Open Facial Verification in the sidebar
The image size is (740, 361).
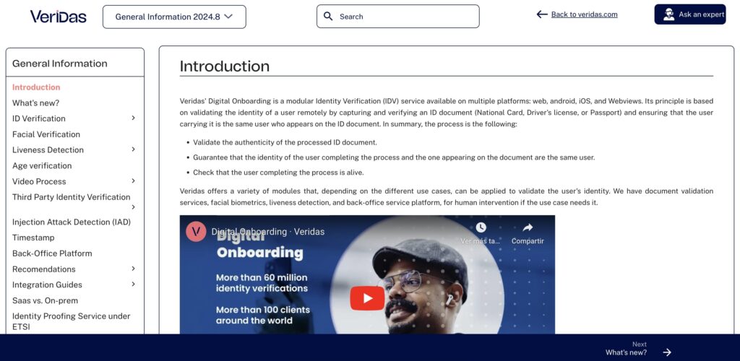[x=46, y=134]
